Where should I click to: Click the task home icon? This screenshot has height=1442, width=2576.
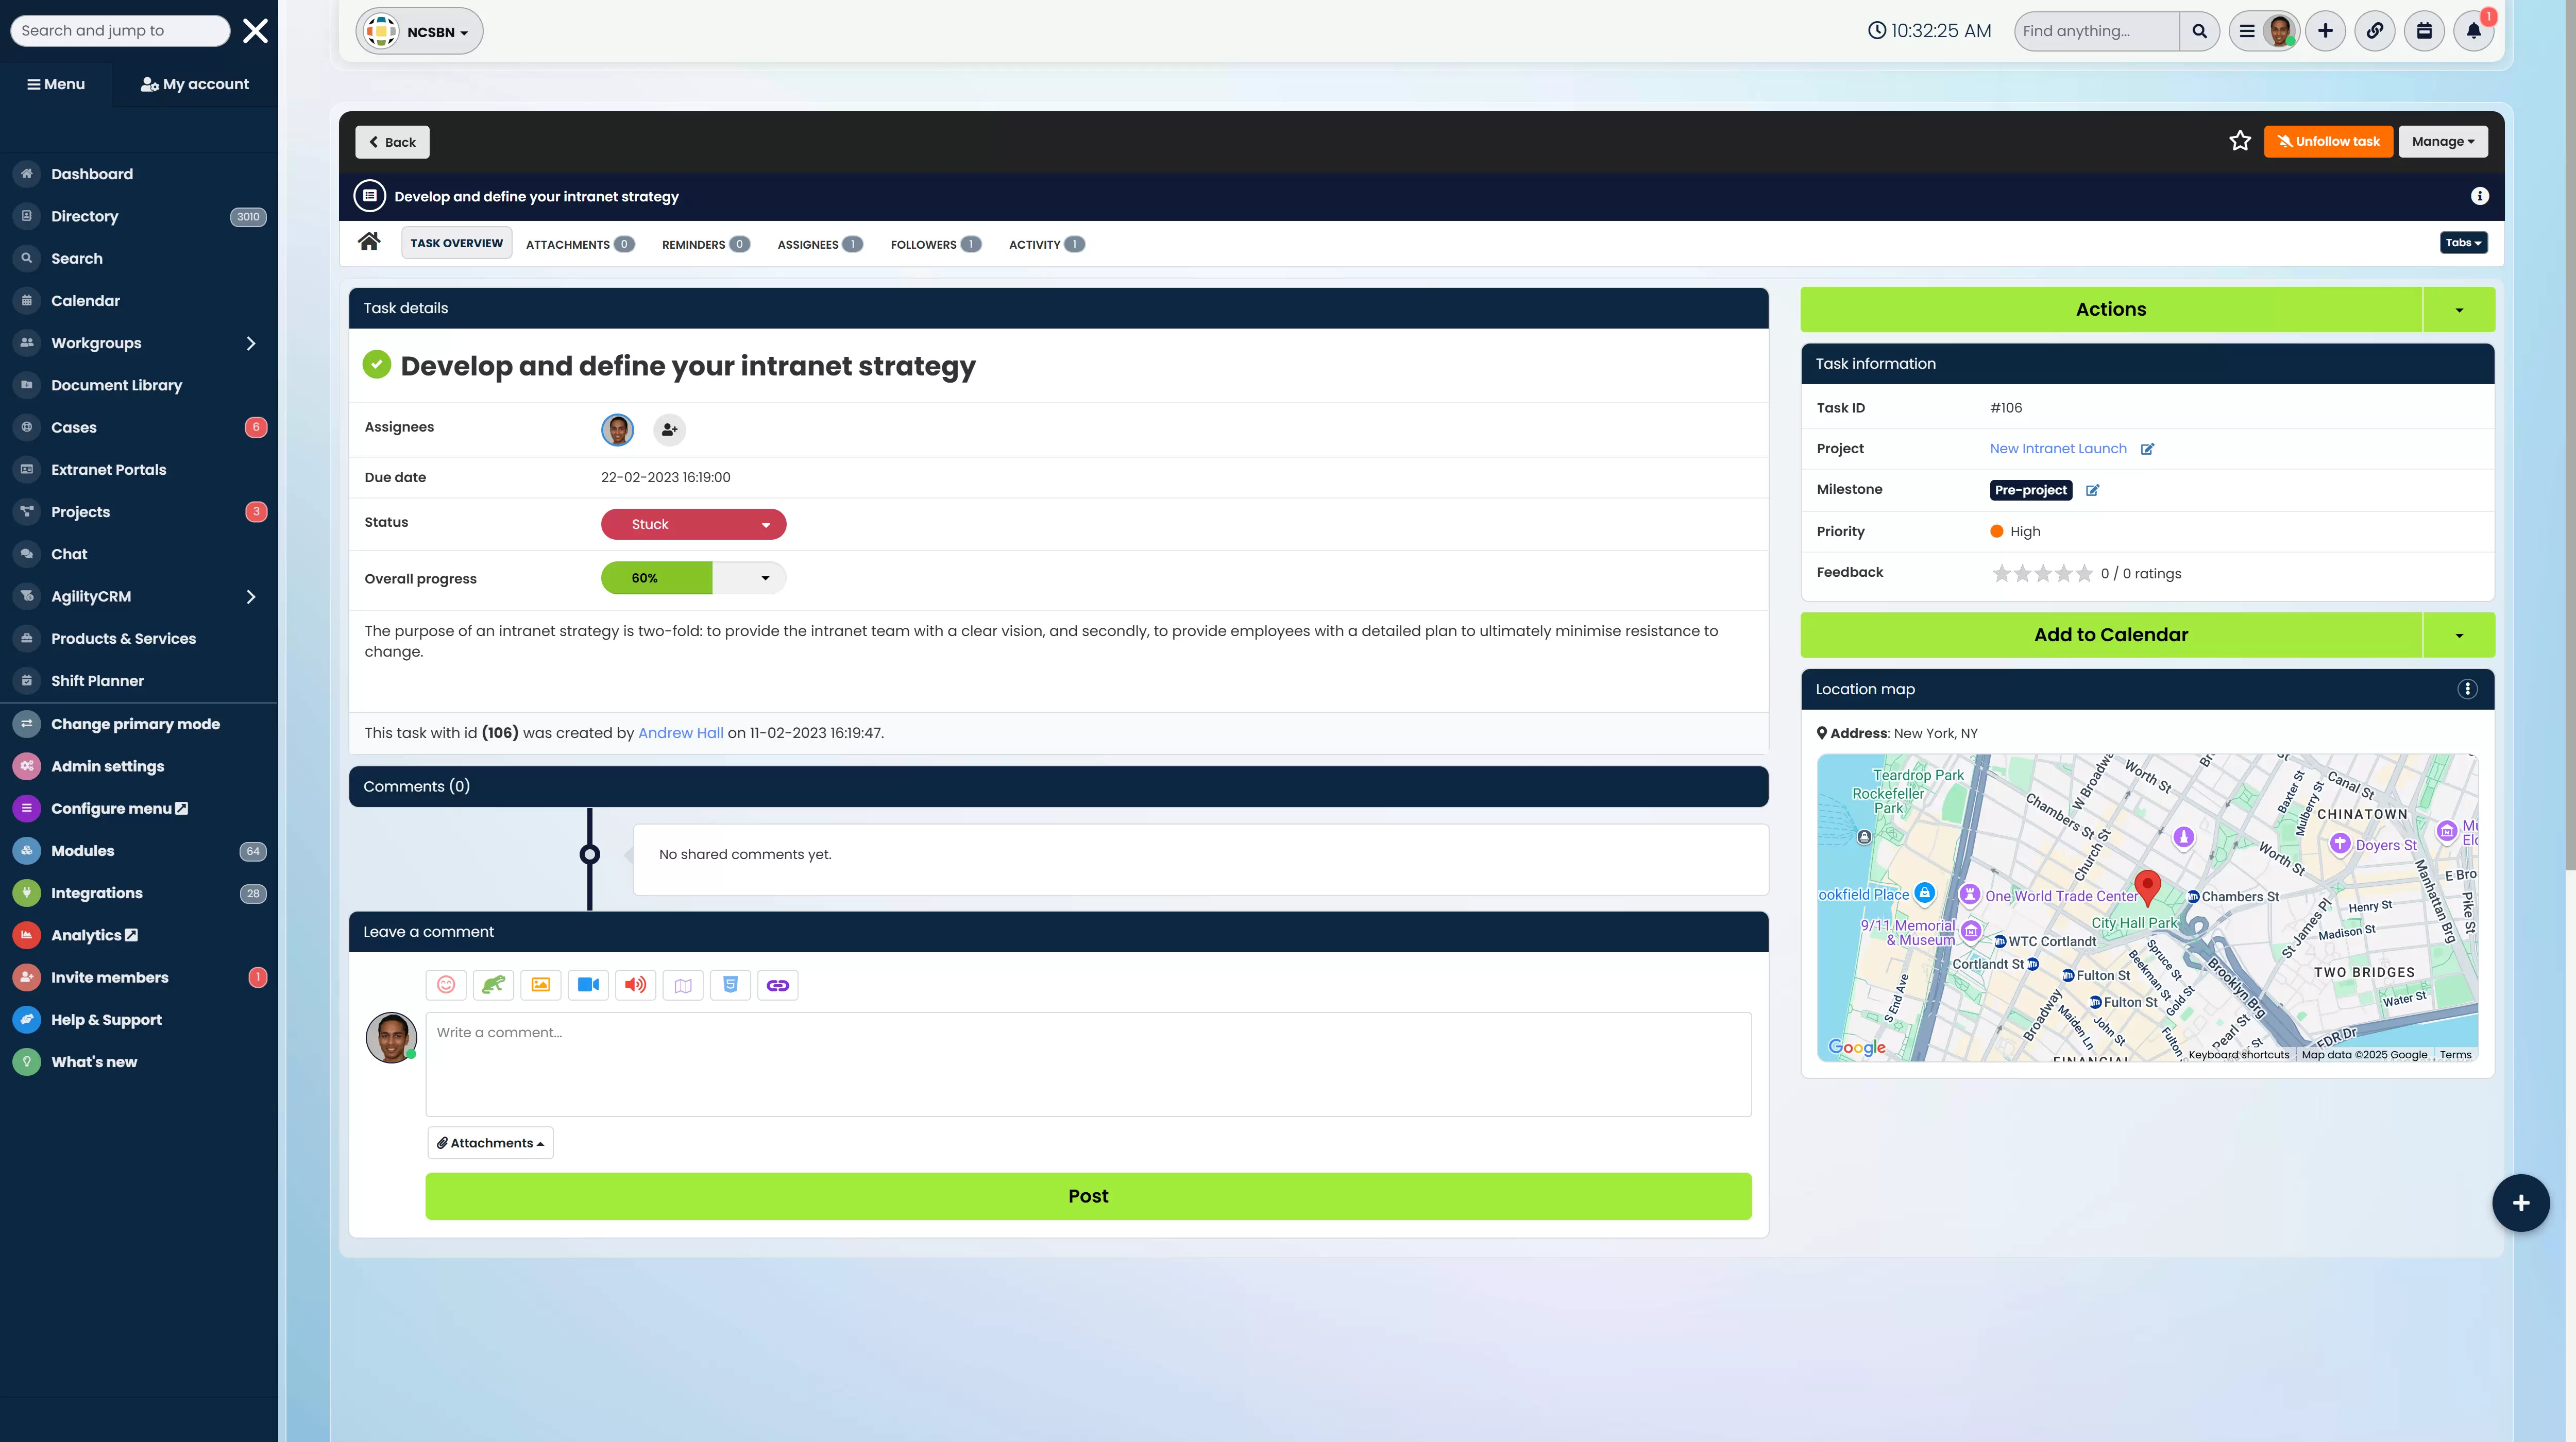point(369,242)
